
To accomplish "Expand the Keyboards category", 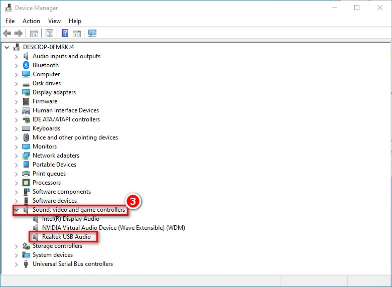I will tap(17, 128).
